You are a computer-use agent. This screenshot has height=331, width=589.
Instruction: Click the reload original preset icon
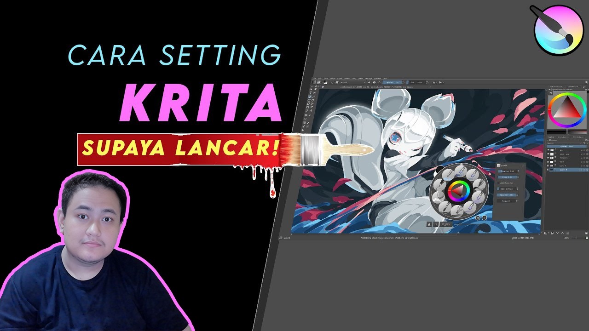coord(379,82)
